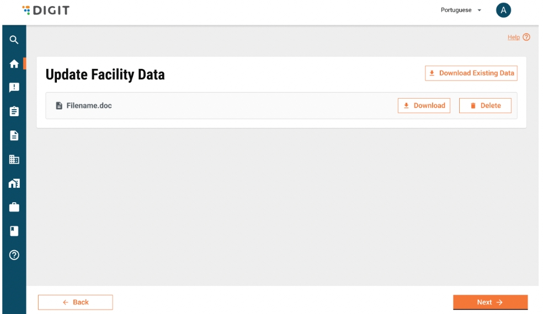Screen dimensions: 543x314
Task: Click the search icon in the sidebar
Action: tap(14, 40)
